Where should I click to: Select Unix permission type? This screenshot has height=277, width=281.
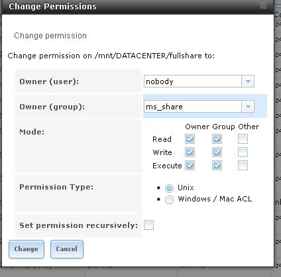169,188
